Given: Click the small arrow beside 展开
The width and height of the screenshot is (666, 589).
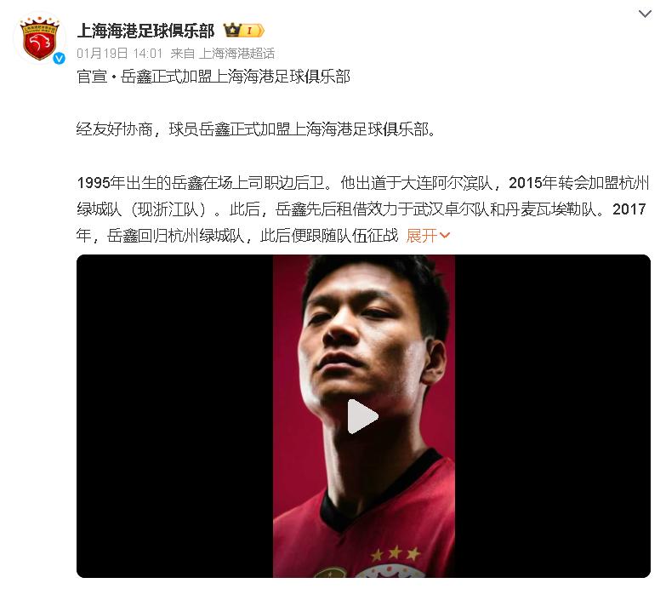Looking at the screenshot, I should tap(444, 235).
